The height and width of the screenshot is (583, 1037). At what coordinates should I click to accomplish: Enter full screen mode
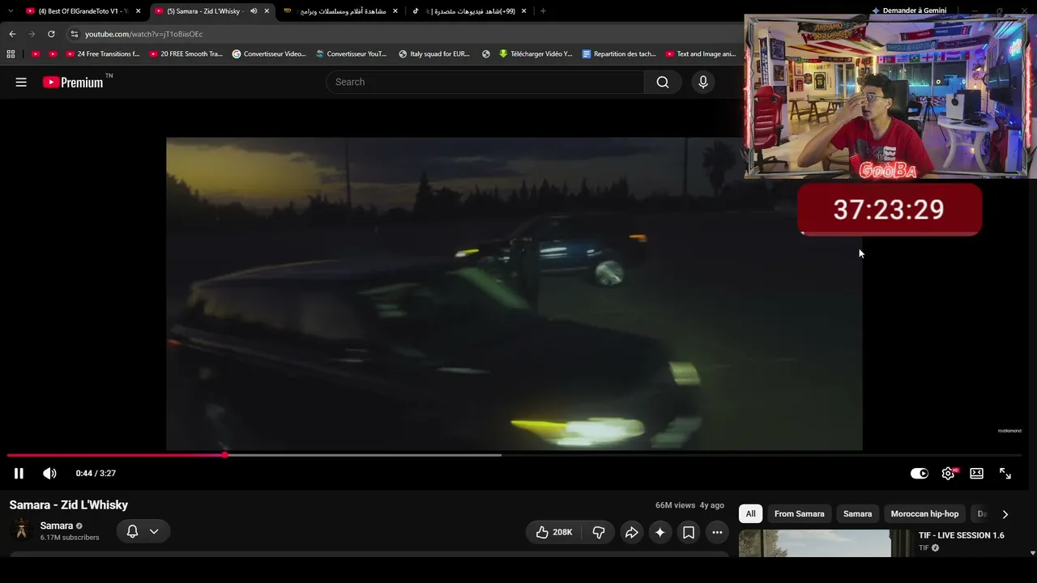tap(1005, 474)
